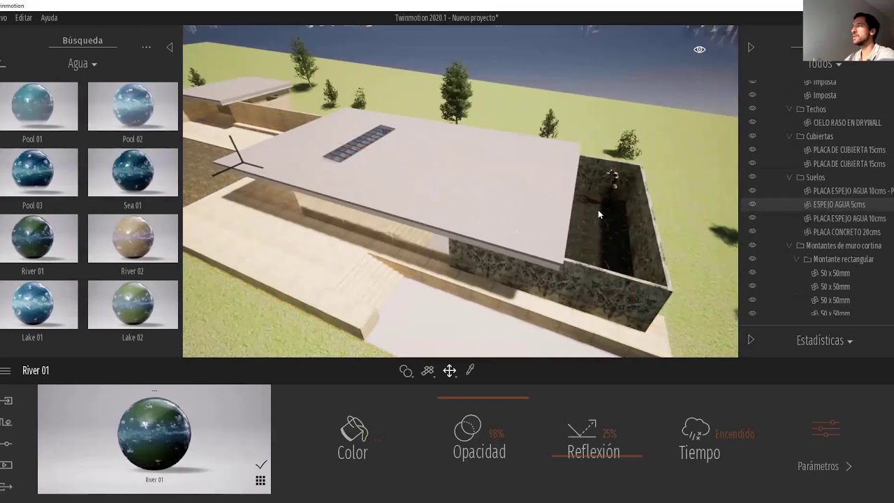Collapse the Suelos folder
894x503 pixels.
point(789,177)
